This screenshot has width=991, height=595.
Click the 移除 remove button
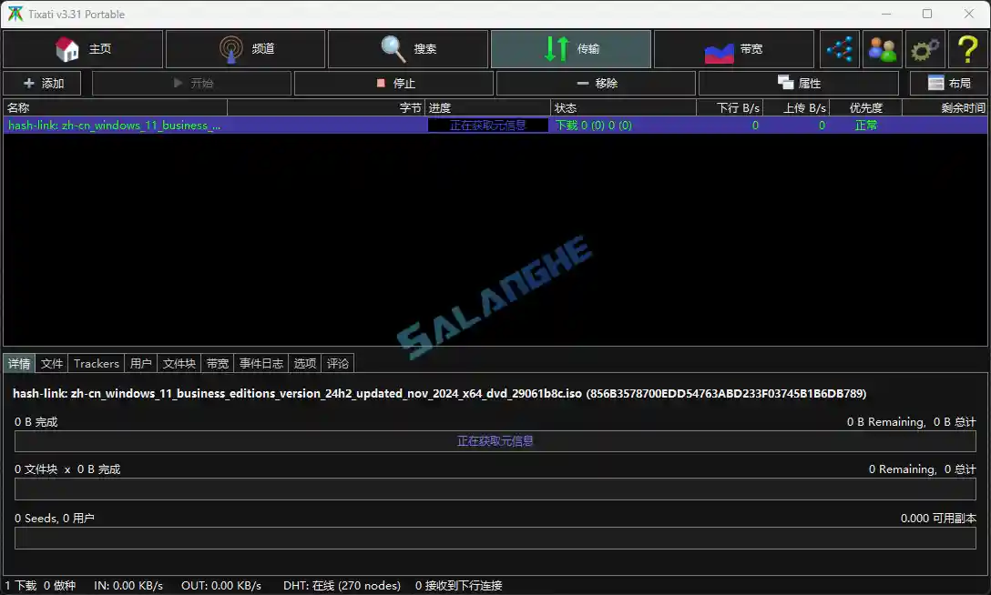(597, 83)
